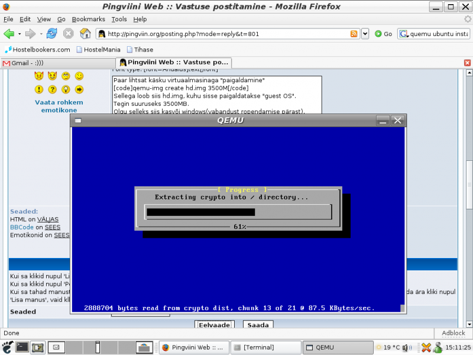473x355 pixels.
Task: Open the File menu
Action: click(x=8, y=20)
